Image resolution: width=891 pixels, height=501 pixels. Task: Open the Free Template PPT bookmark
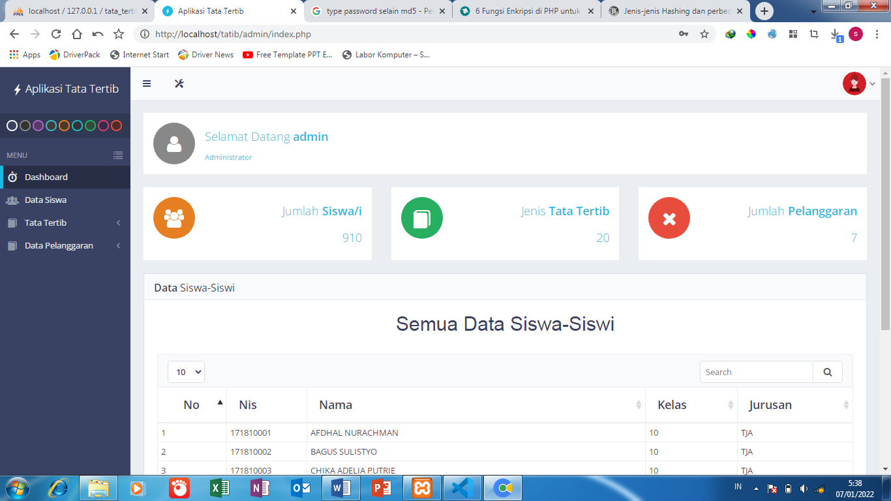288,55
